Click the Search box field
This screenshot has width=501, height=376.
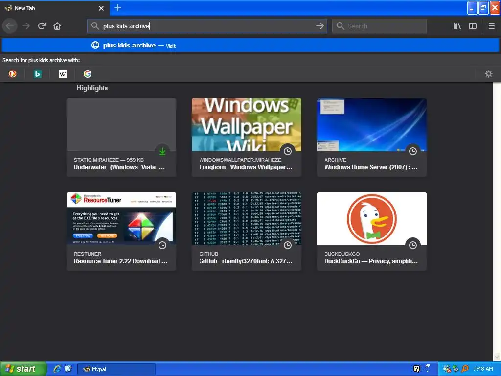point(380,26)
